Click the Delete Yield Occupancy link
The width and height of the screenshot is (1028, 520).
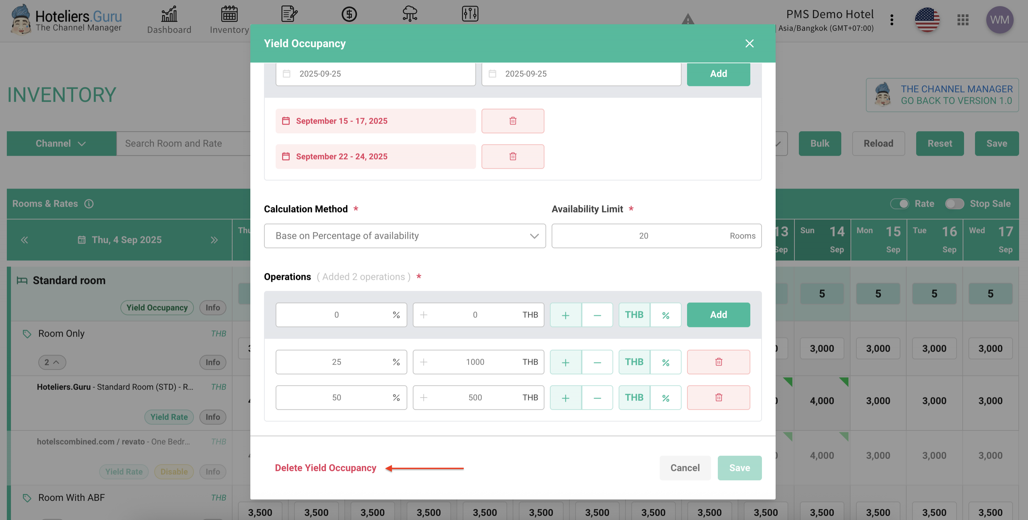coord(325,468)
